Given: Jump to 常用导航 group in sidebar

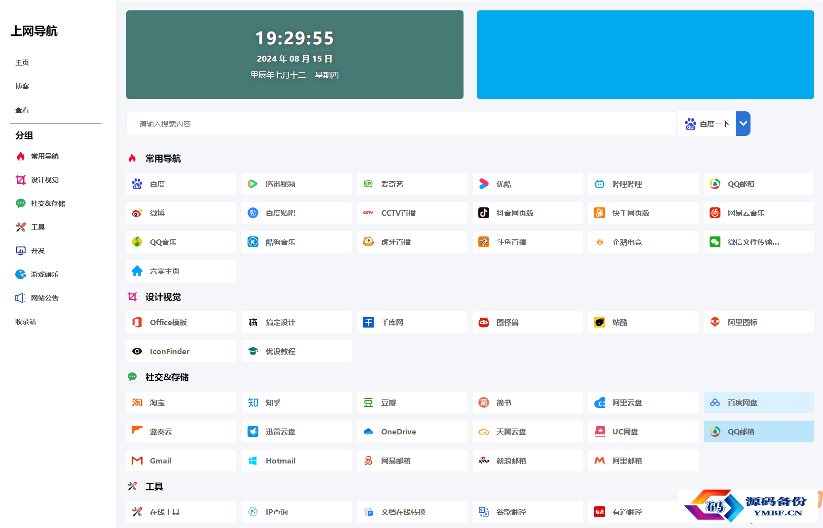Looking at the screenshot, I should click(37, 156).
